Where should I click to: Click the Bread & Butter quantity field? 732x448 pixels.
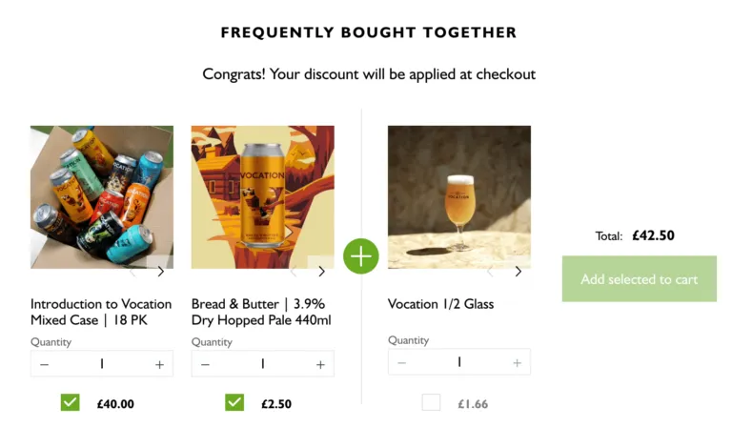tap(262, 364)
